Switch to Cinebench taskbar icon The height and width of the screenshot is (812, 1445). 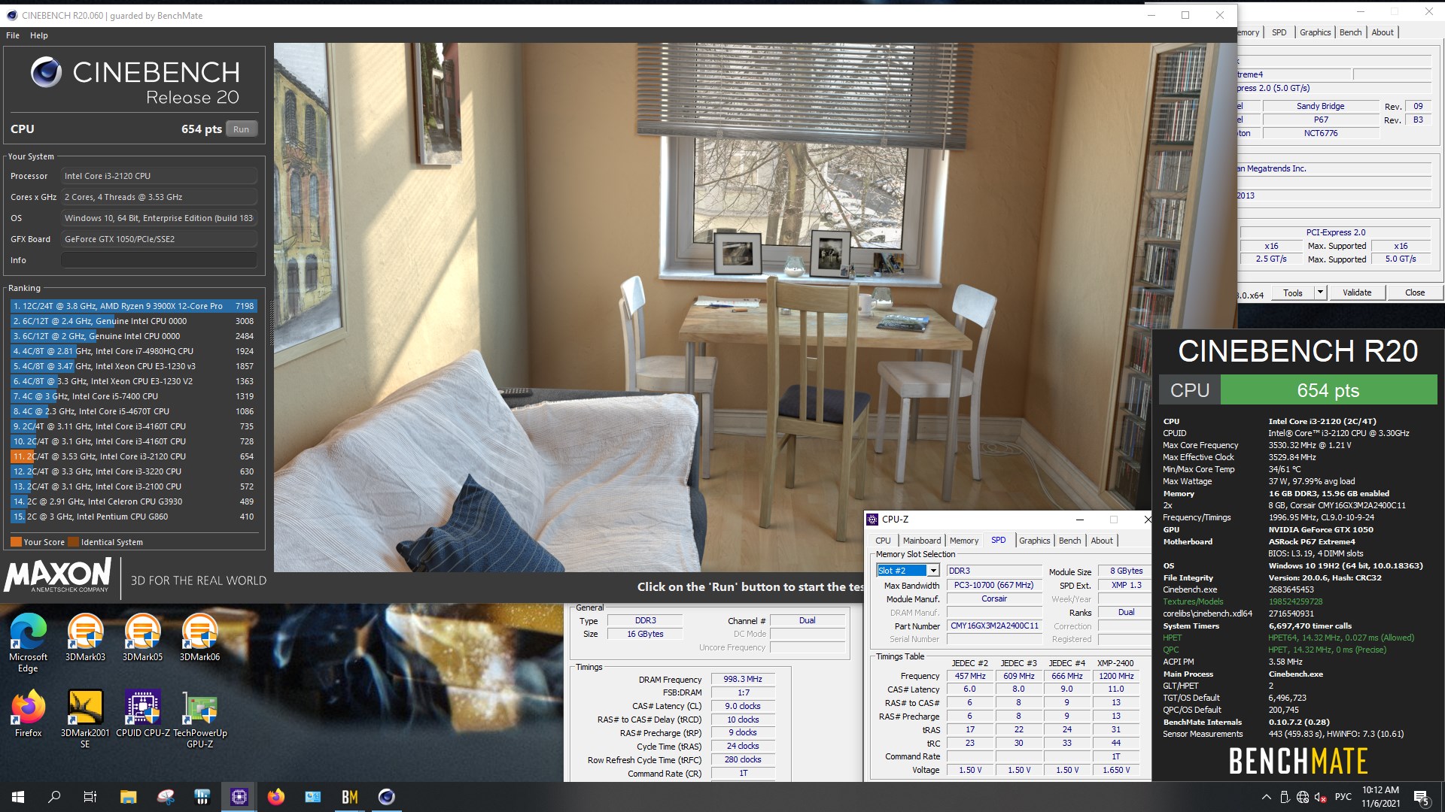(387, 797)
